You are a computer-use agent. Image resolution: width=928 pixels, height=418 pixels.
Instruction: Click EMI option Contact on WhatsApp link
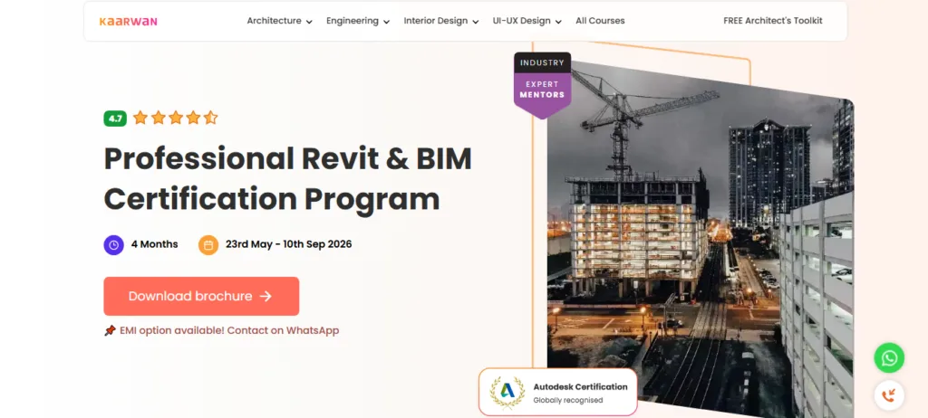point(229,330)
